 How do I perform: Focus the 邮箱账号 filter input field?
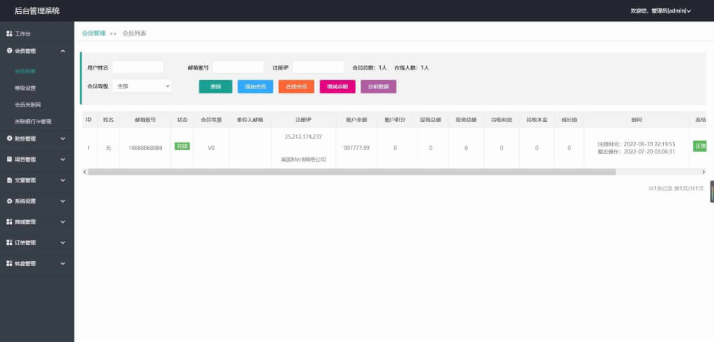pos(238,68)
